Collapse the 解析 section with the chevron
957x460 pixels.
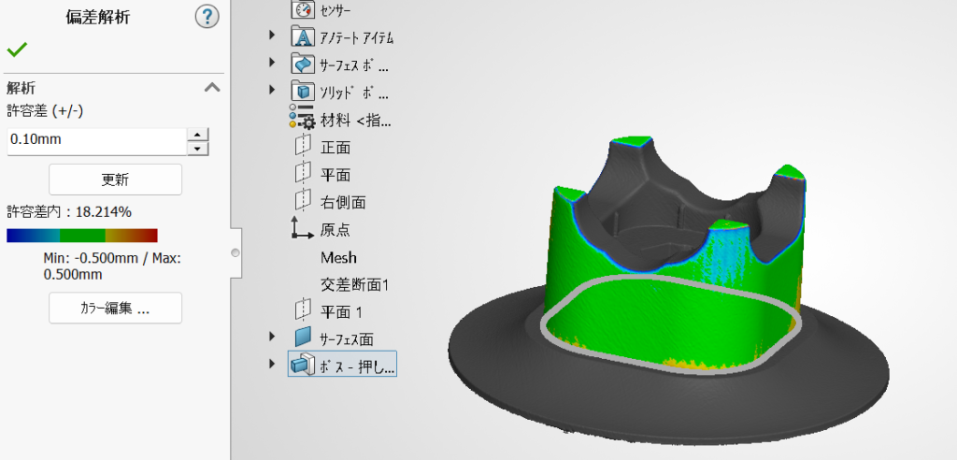[212, 88]
